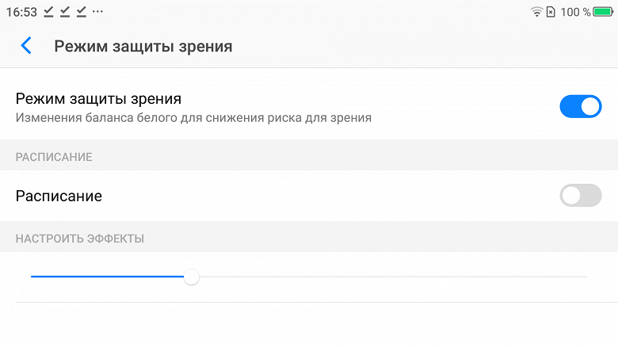Screen dimensions: 618x347
Task: Tap the white balance description text
Action: tap(193, 118)
